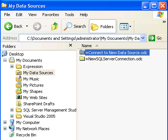Go up one folder level
Viewport: 168px width, 140px height.
[x=55, y=26]
